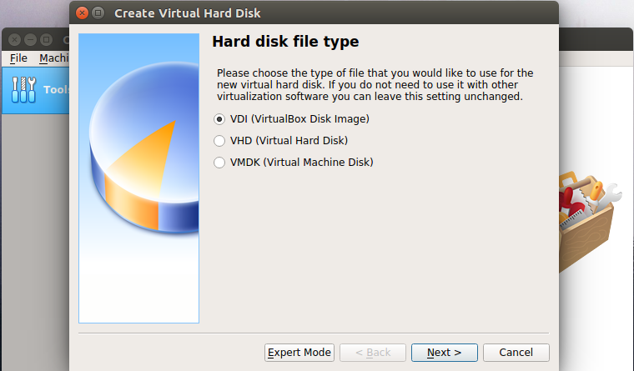The width and height of the screenshot is (634, 371).
Task: Maximize the background VirtualBox Manager window
Action: [45, 39]
